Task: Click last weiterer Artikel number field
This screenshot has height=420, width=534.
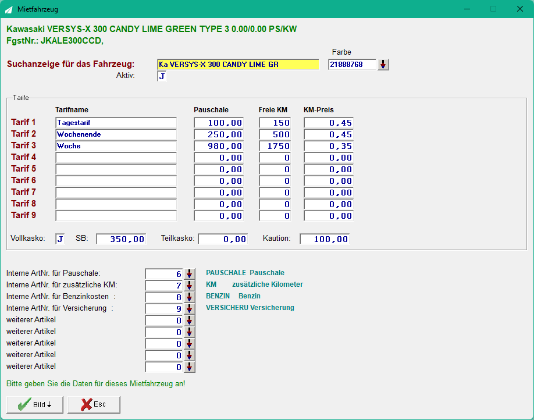Action: [x=164, y=367]
